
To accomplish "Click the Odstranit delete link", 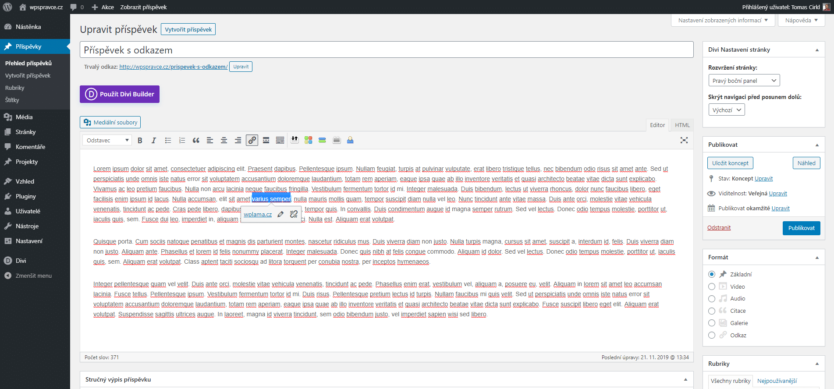I will 719,227.
